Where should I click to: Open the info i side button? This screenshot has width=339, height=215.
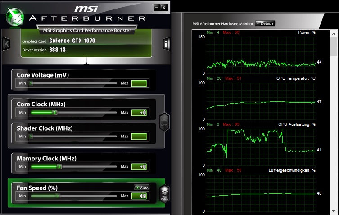tap(166, 44)
